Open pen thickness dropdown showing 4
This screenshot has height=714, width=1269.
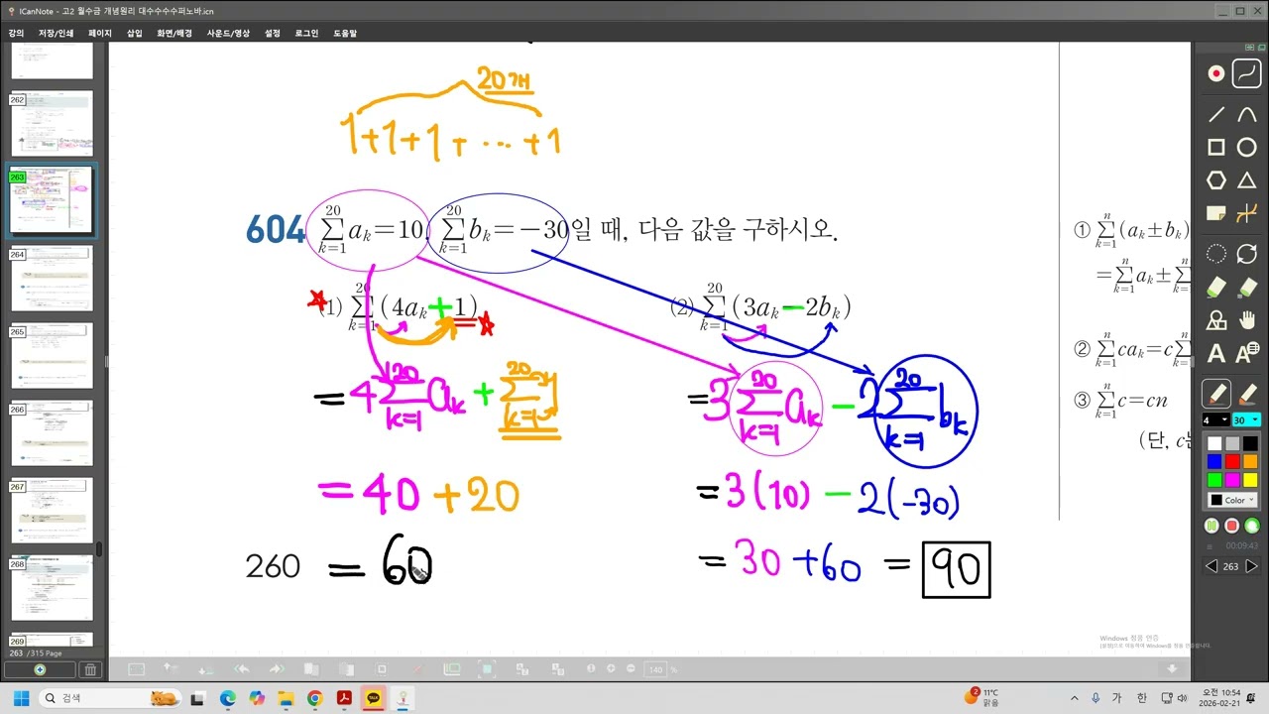[x=1215, y=420]
